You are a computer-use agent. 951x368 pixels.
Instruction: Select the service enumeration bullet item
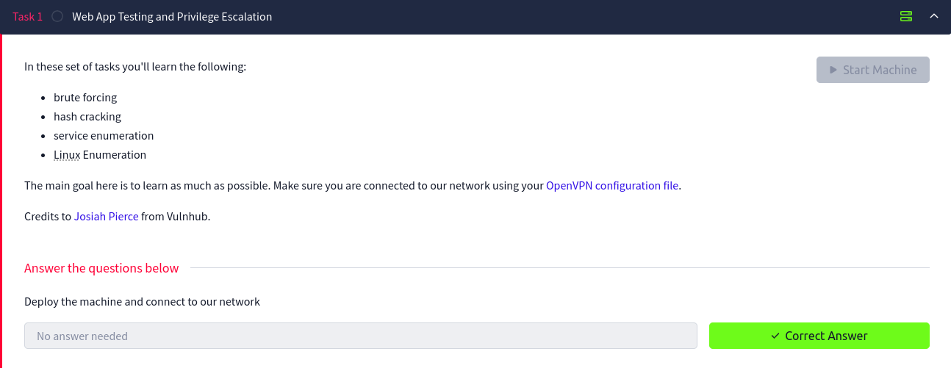(x=104, y=136)
